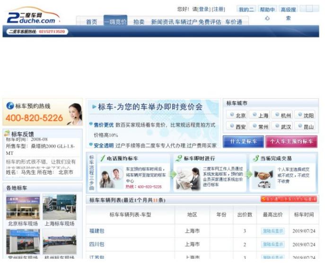The width and height of the screenshot is (325, 263).
Task: Click the bullet icon beside 售价更优
Action: pos(91,124)
